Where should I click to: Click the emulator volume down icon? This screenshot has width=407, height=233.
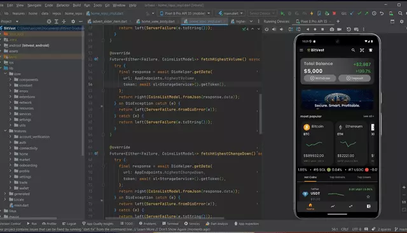(x=282, y=29)
